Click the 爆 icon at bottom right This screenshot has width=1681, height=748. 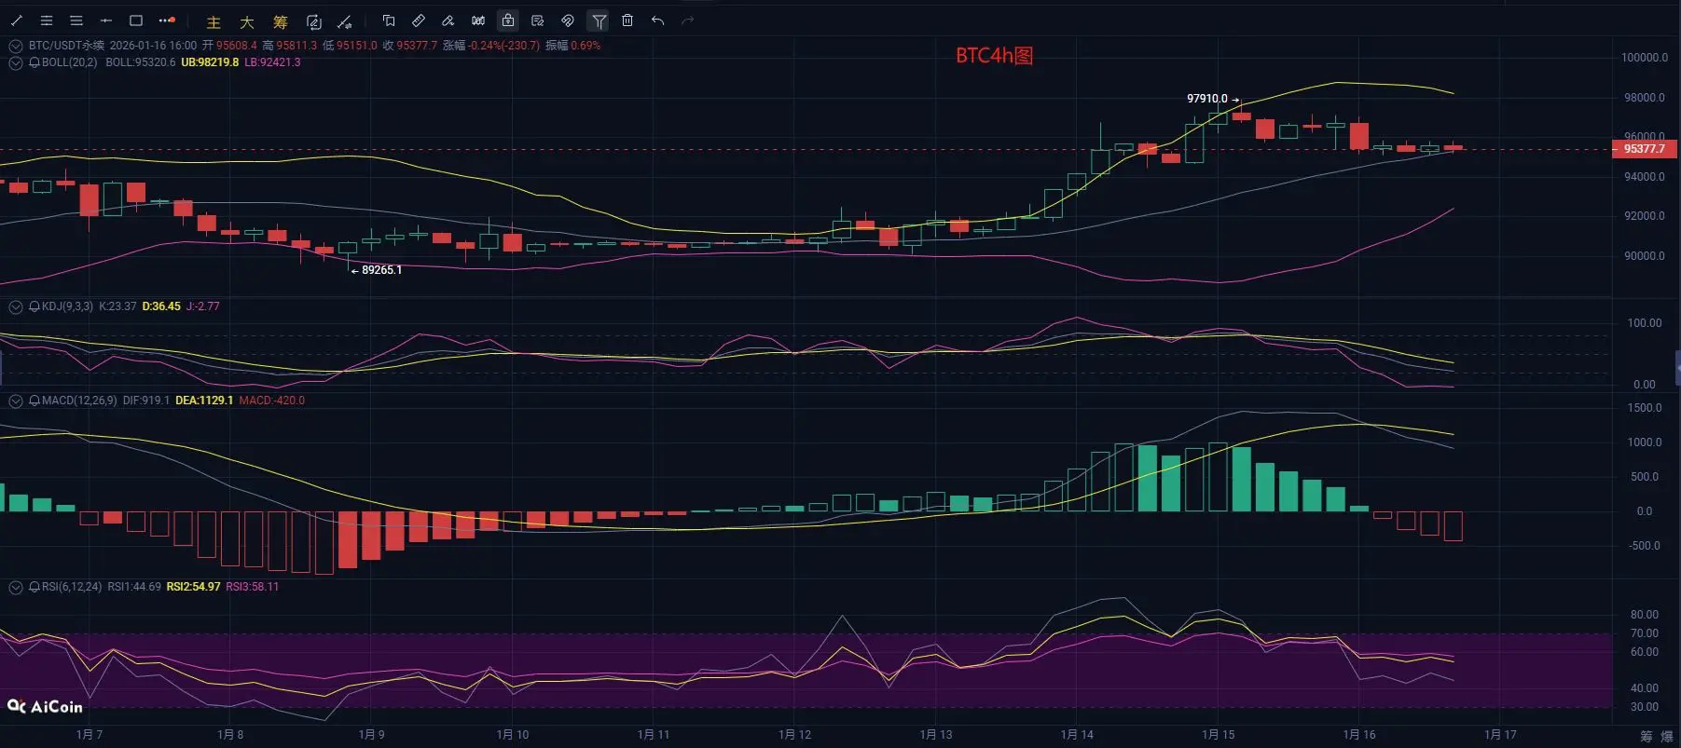pyautogui.click(x=1667, y=737)
